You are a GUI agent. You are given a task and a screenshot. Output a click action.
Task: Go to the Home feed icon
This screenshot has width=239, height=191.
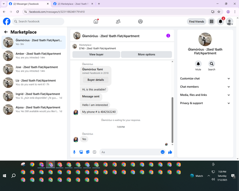point(96,21)
